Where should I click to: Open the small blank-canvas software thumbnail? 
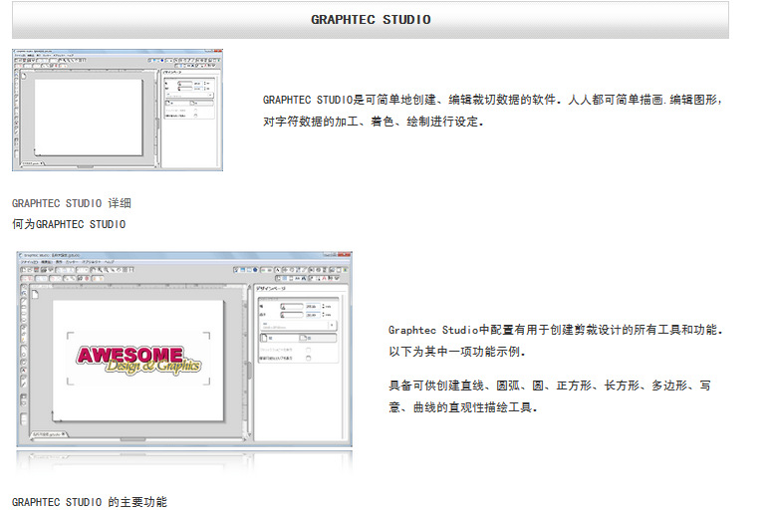click(x=118, y=110)
